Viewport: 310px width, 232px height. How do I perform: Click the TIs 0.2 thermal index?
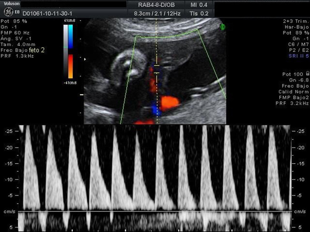pyautogui.click(x=199, y=13)
